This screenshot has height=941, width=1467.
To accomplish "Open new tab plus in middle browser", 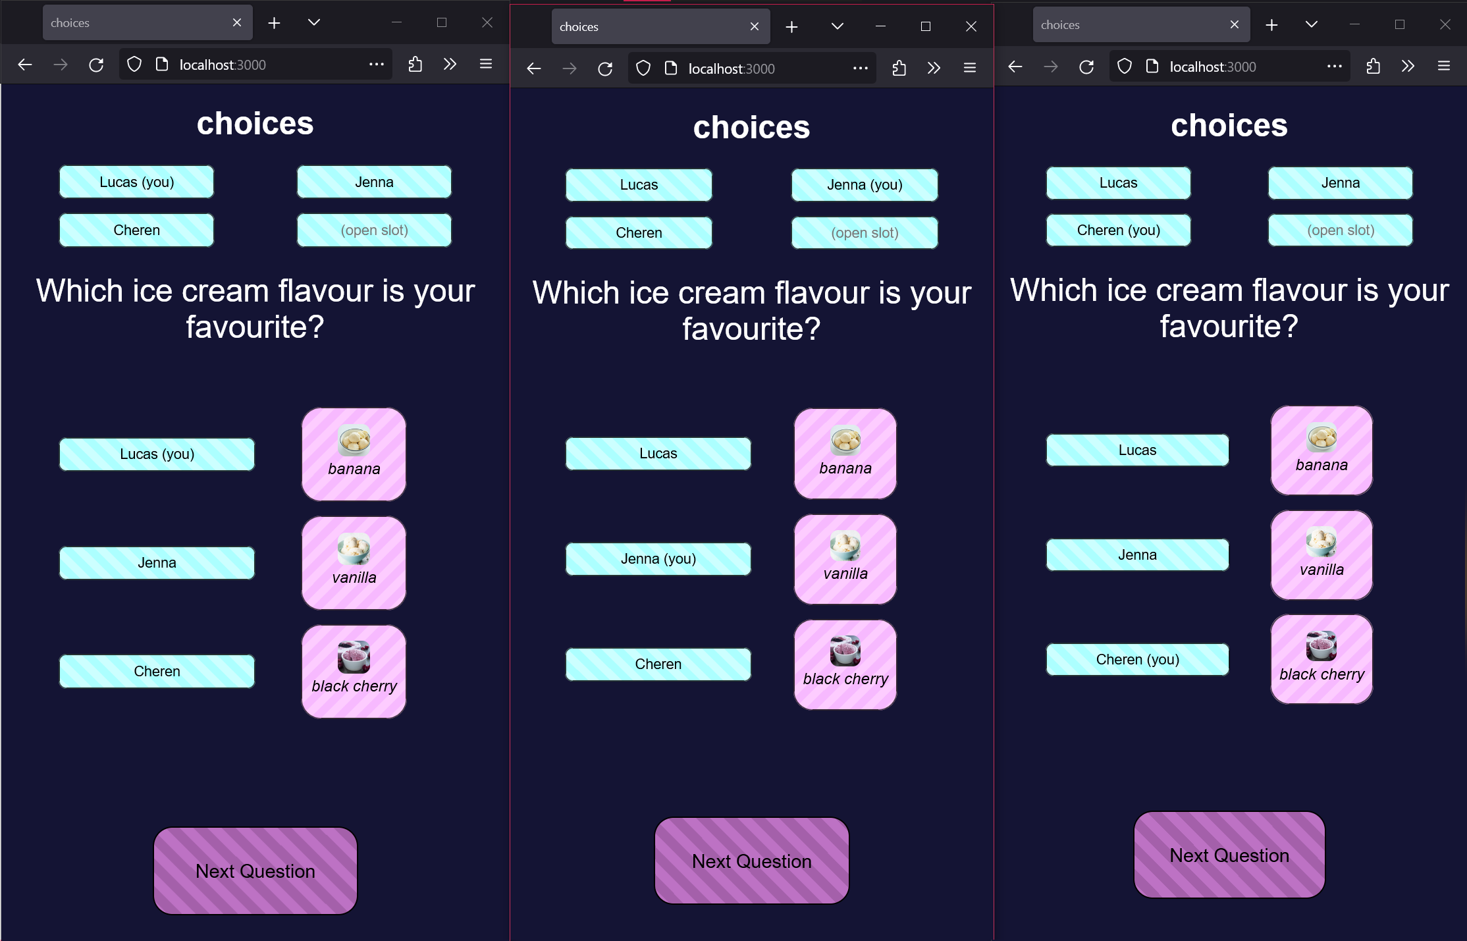I will tap(791, 26).
